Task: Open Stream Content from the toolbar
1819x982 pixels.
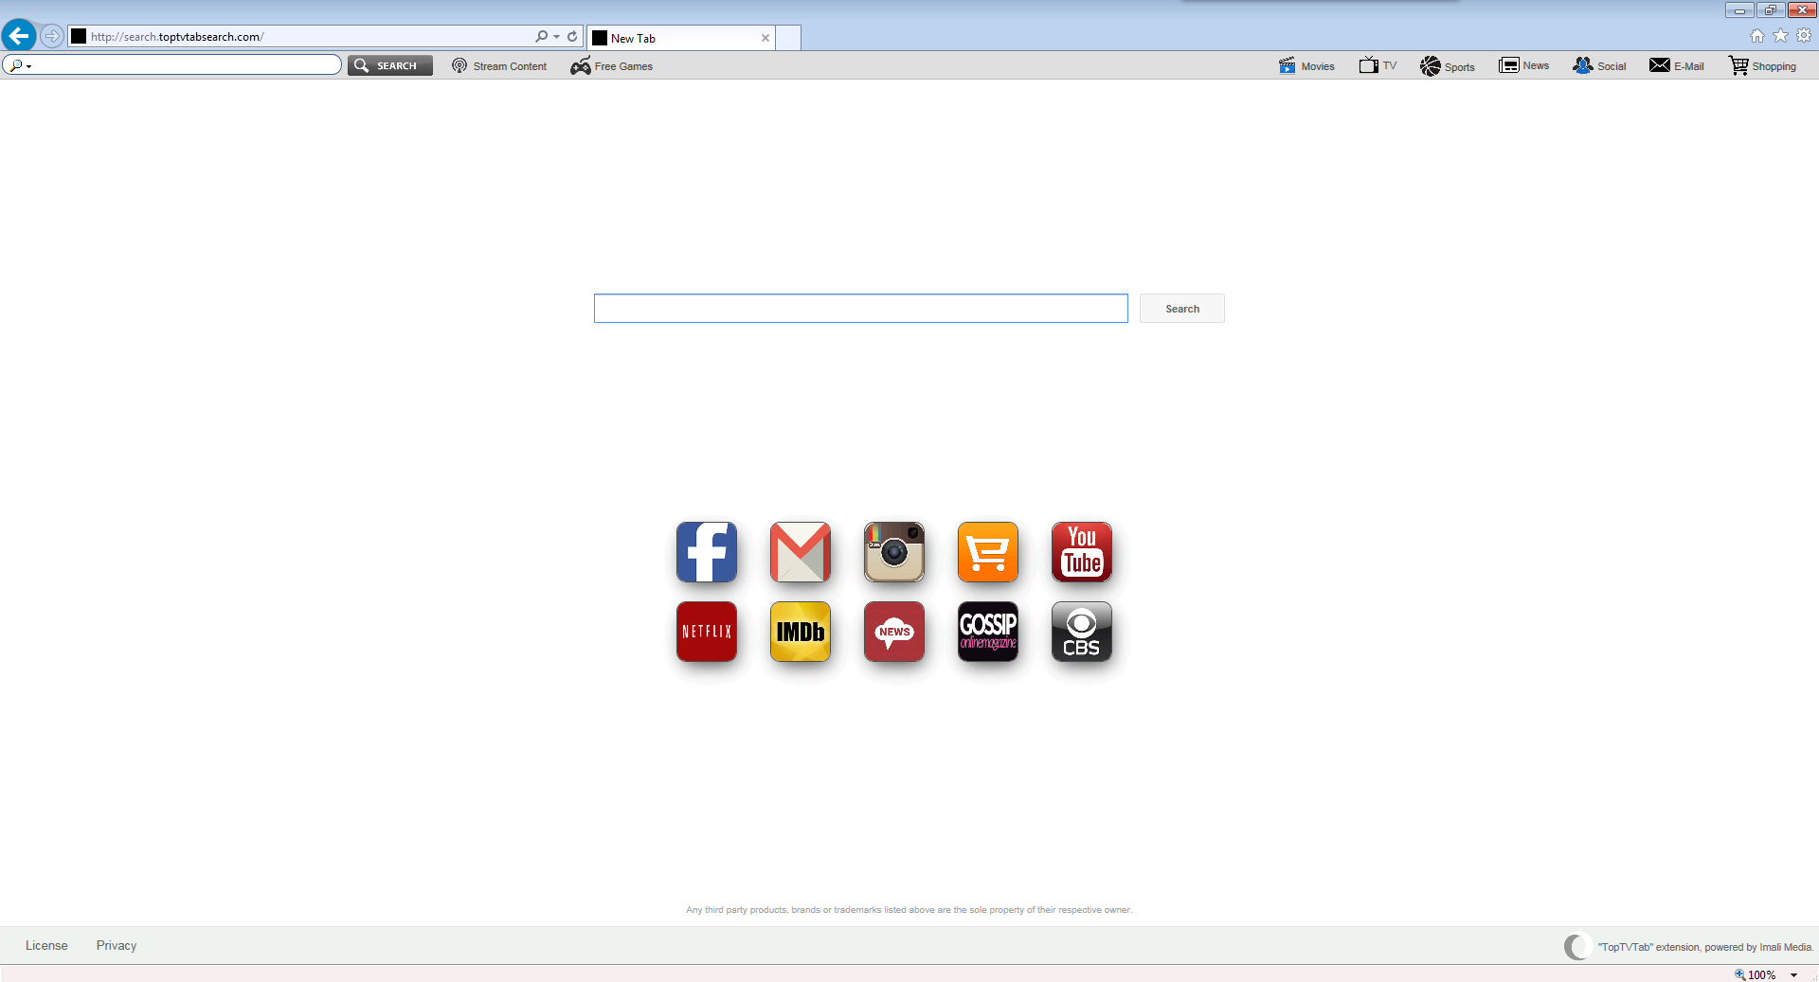Action: (x=499, y=65)
